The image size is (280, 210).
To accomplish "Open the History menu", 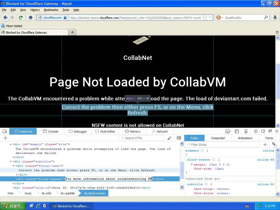I will click(35, 10).
